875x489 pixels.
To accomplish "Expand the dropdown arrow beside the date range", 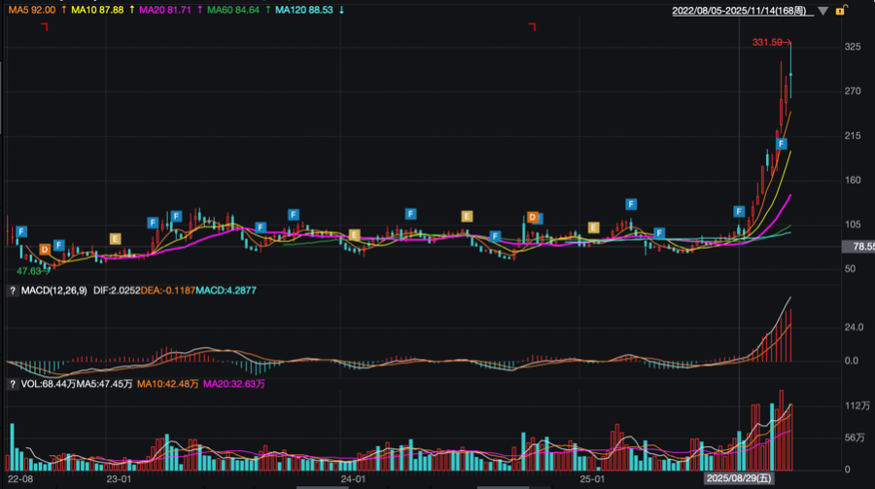I will coord(823,11).
